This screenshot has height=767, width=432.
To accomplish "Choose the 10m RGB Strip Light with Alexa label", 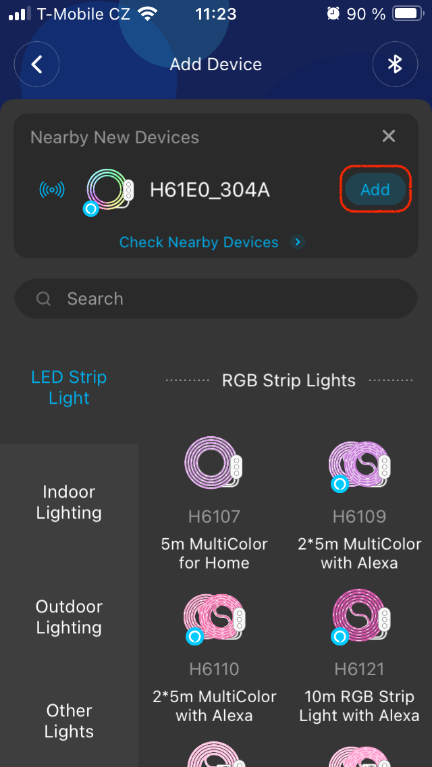I will [359, 706].
